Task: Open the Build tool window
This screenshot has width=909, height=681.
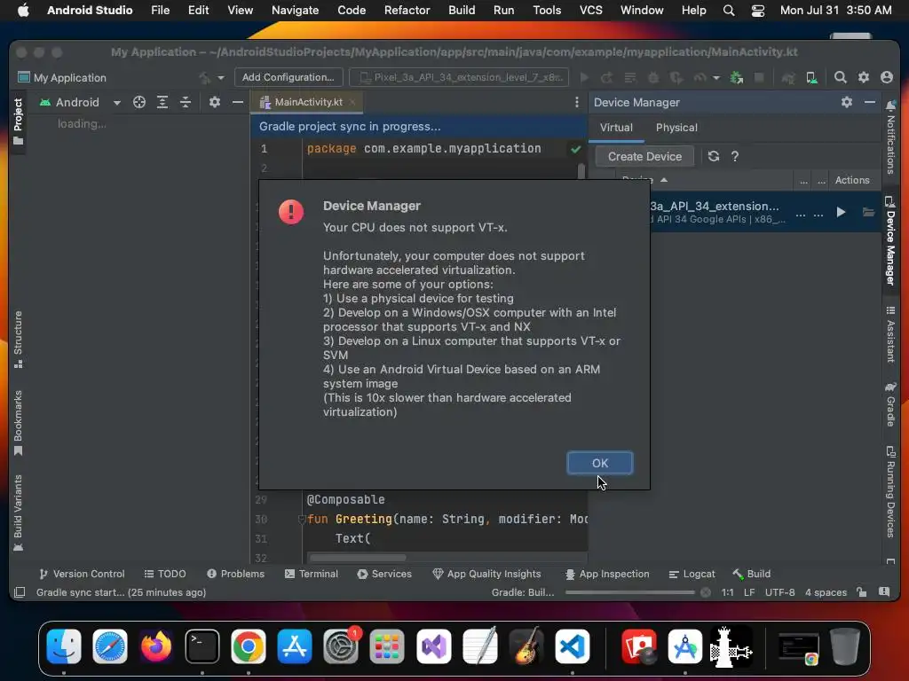Action: 751,574
